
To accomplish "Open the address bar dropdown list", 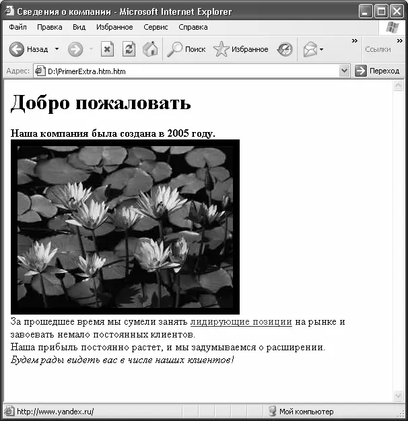I will (x=345, y=71).
